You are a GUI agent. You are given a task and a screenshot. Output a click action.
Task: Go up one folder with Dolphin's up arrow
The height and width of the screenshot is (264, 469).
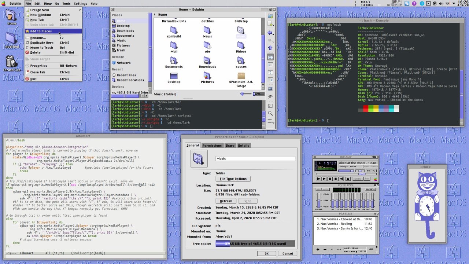[270, 48]
